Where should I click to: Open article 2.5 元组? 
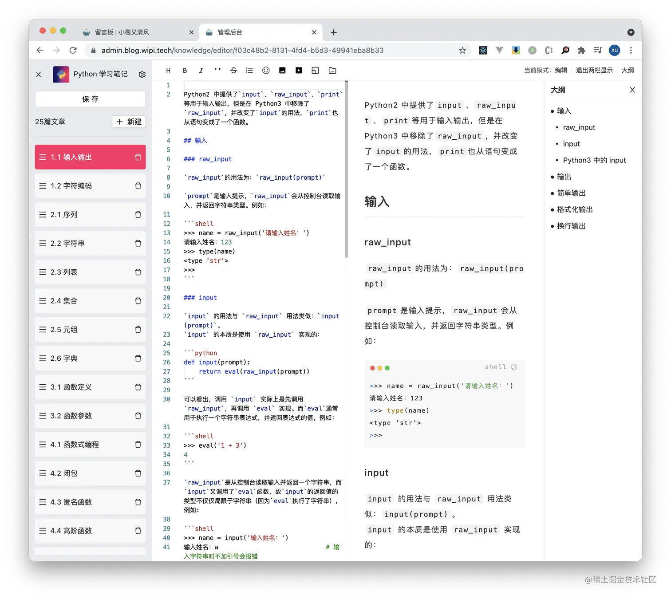90,330
